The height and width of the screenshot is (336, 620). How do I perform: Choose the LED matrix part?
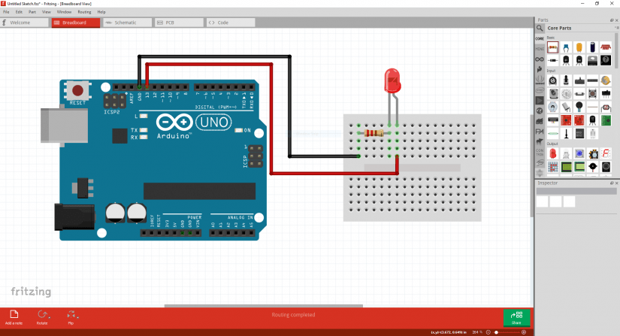(x=553, y=167)
